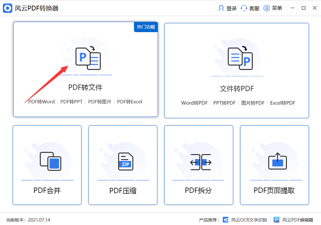Minimize the converter window
Viewport: 321px width, 225px height.
(293, 8)
